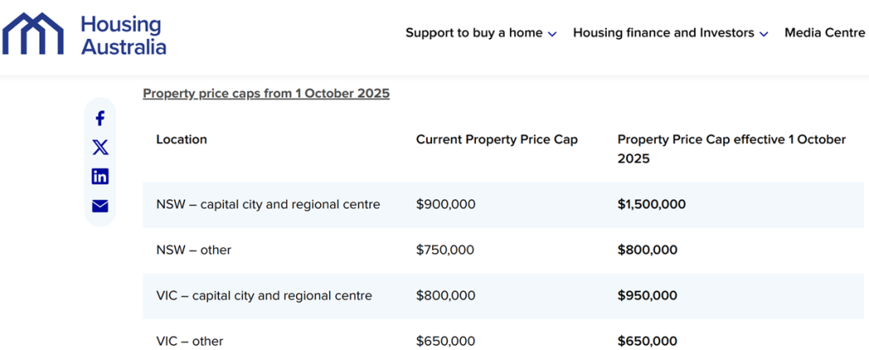
Task: Share page on X (Twitter)
Action: (100, 147)
